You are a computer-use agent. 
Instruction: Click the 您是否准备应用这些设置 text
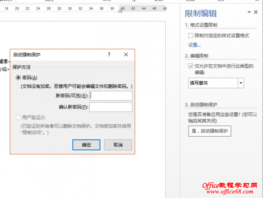coord(222,118)
